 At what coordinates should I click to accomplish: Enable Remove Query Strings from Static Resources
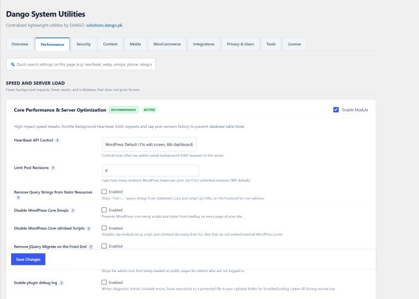coord(104,191)
